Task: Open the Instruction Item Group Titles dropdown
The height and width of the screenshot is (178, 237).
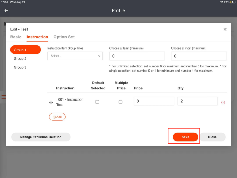Action: [75, 56]
